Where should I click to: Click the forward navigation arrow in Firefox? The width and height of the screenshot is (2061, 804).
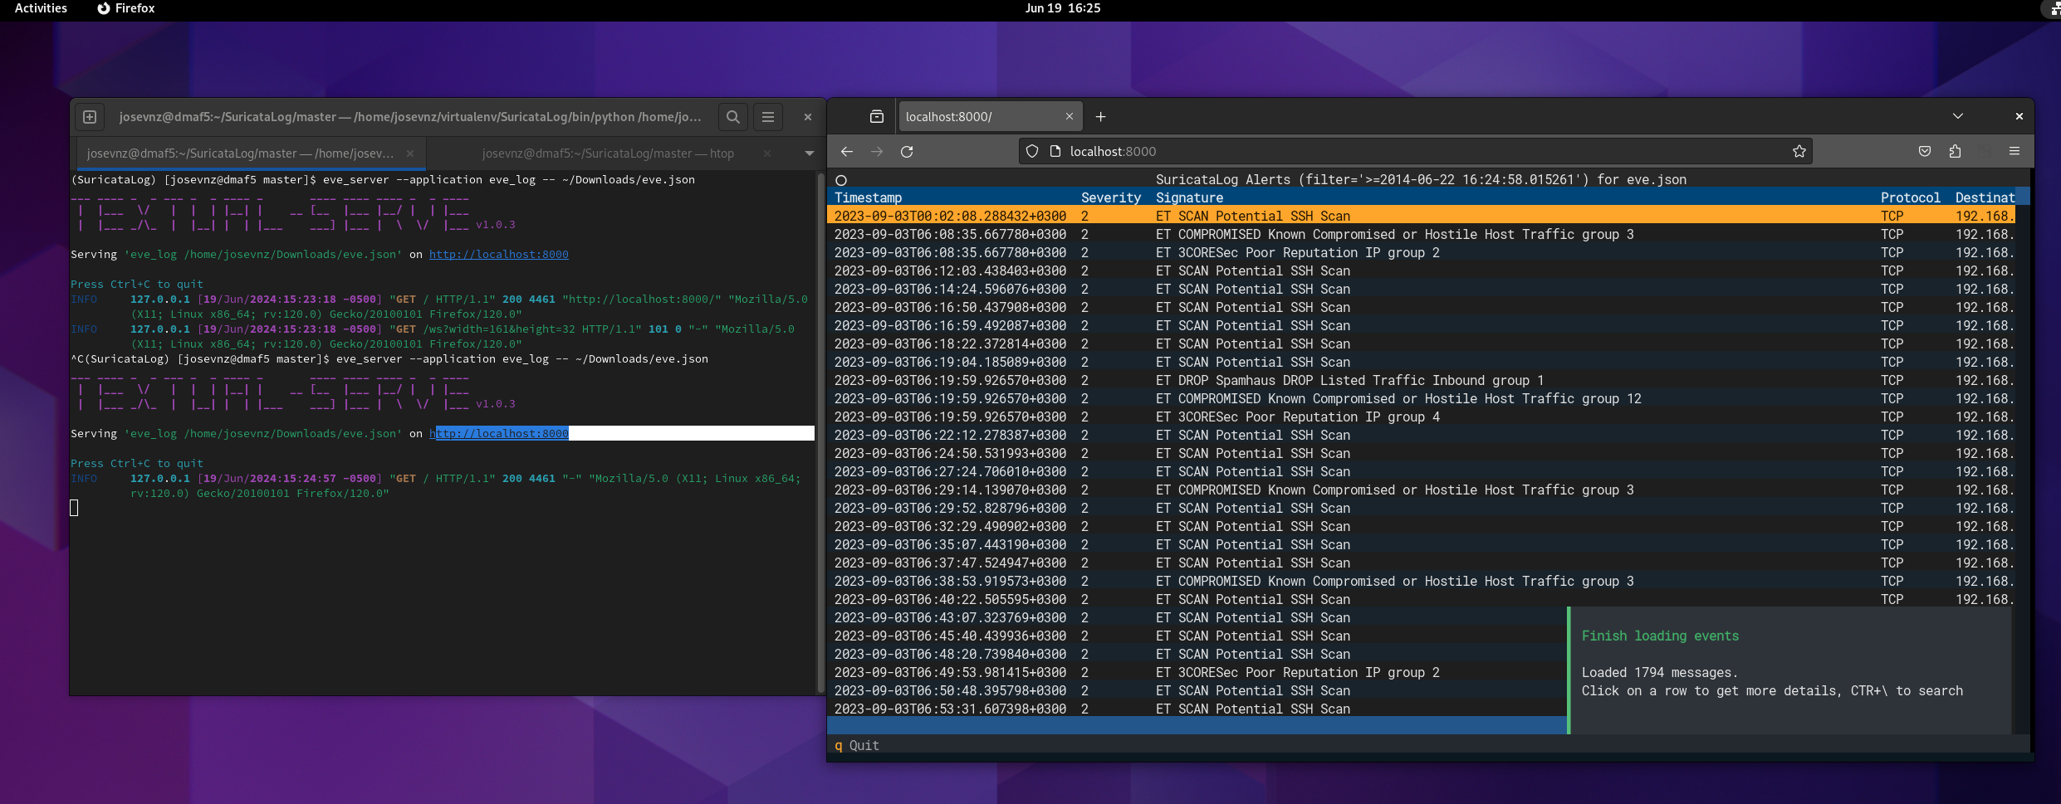(878, 151)
